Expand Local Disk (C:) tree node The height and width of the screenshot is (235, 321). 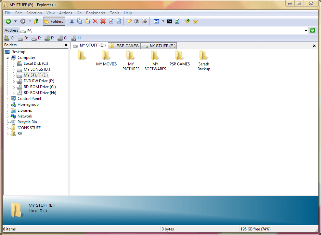14,64
